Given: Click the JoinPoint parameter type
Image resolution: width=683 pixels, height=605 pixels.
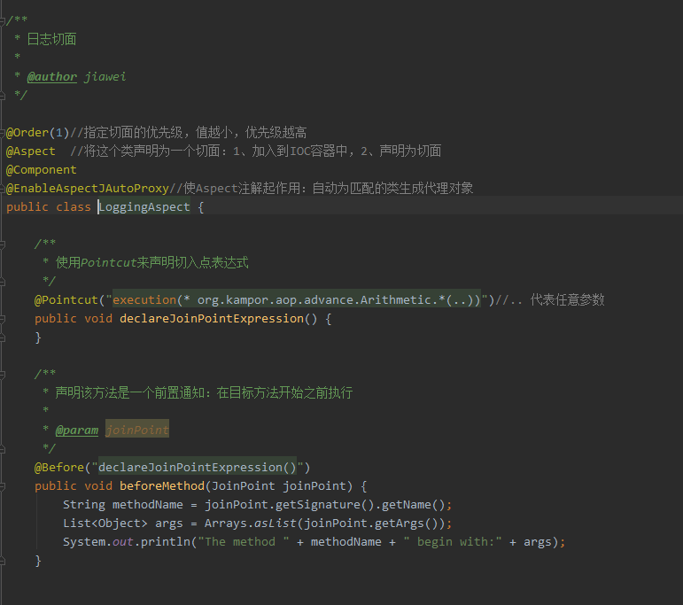Looking at the screenshot, I should [x=244, y=485].
